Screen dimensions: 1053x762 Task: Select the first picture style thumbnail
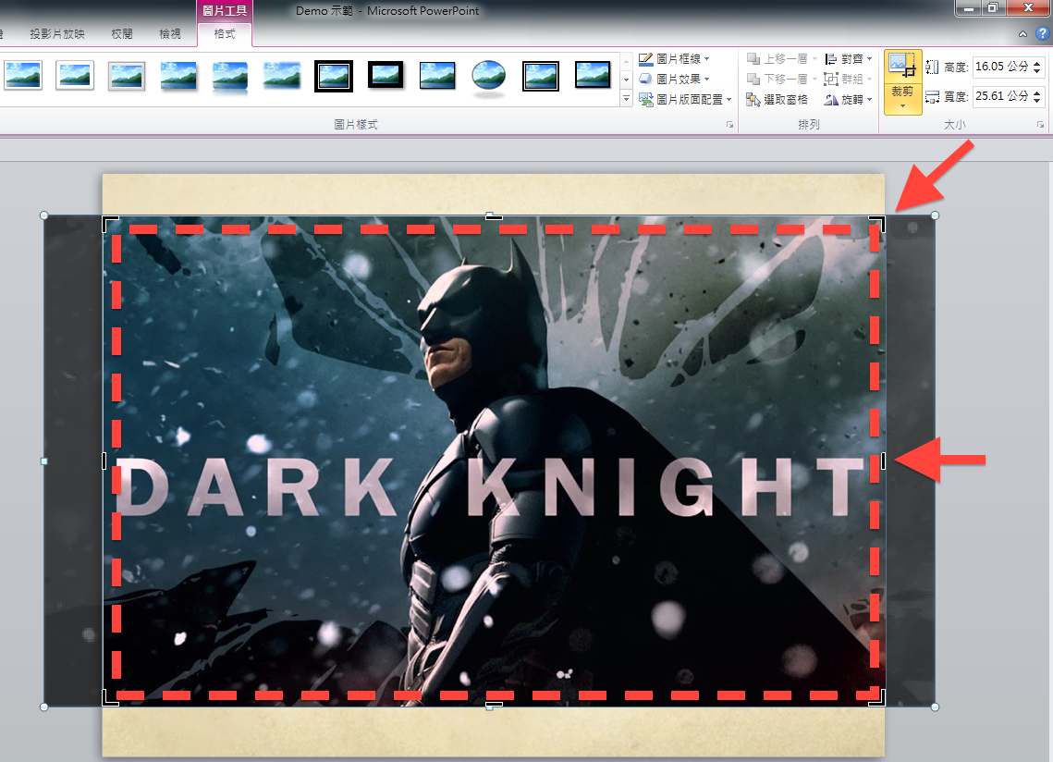[23, 75]
